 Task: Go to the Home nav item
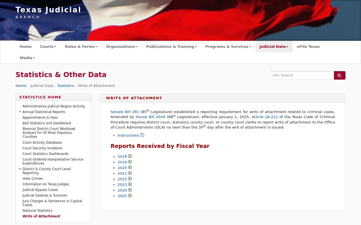pyautogui.click(x=26, y=47)
